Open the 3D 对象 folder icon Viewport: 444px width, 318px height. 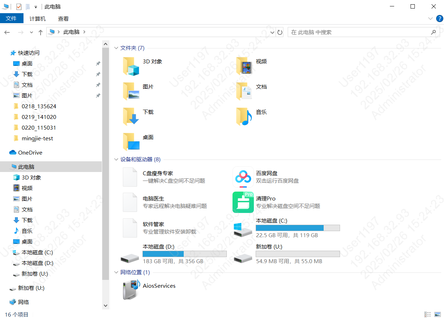click(131, 66)
